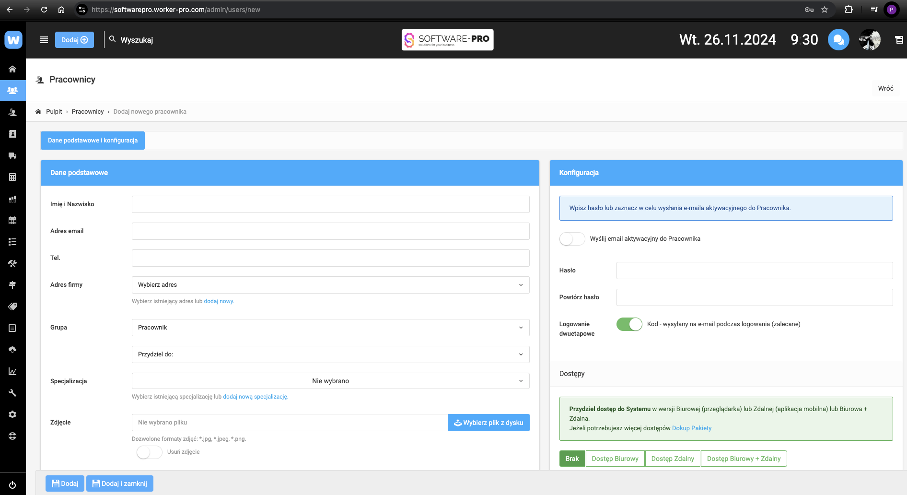Image resolution: width=907 pixels, height=495 pixels.
Task: Choose the Dostęp Biurowy access option
Action: tap(615, 459)
